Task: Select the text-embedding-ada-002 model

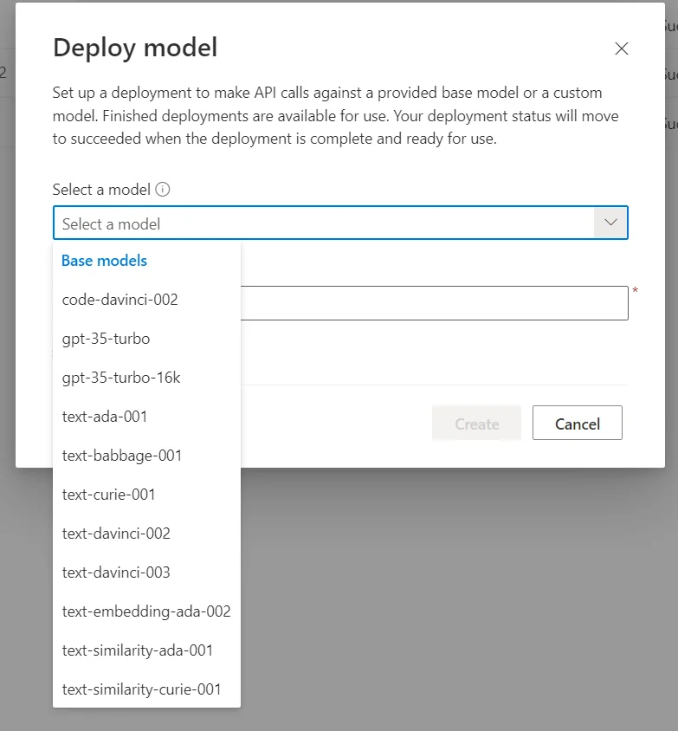Action: [x=145, y=611]
